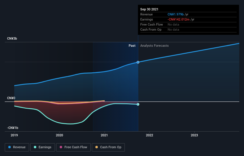
Task: Click the Sep 30 2021 tooltip date
Action: 149,9
